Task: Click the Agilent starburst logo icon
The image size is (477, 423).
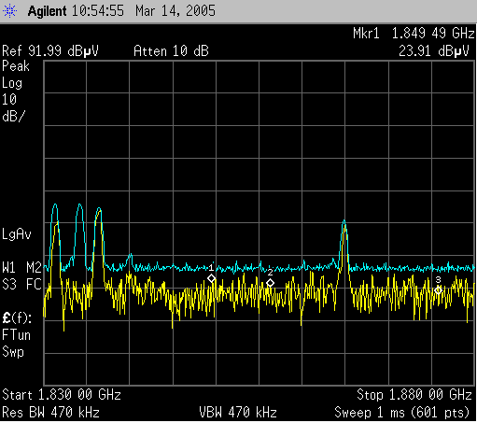Action: (9, 11)
